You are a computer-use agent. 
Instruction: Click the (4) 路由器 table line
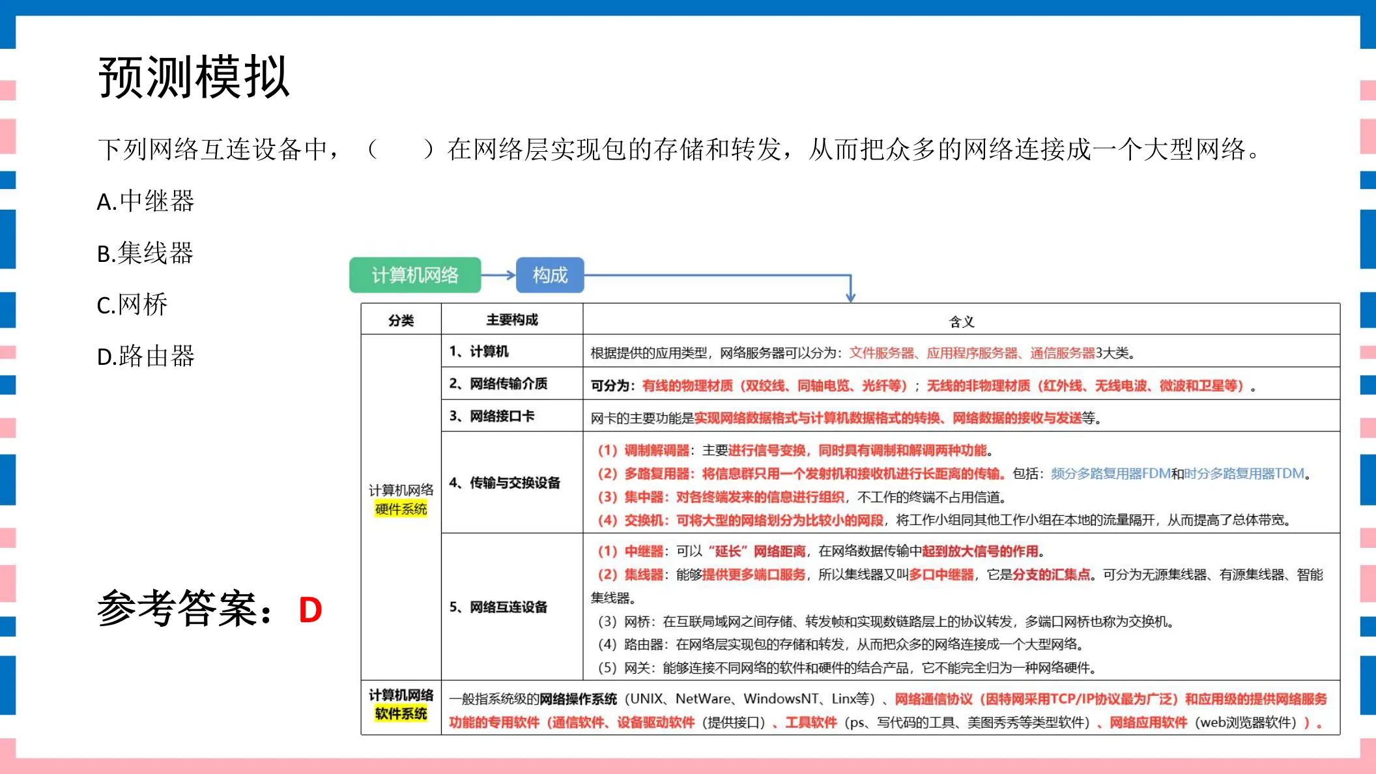click(x=840, y=644)
